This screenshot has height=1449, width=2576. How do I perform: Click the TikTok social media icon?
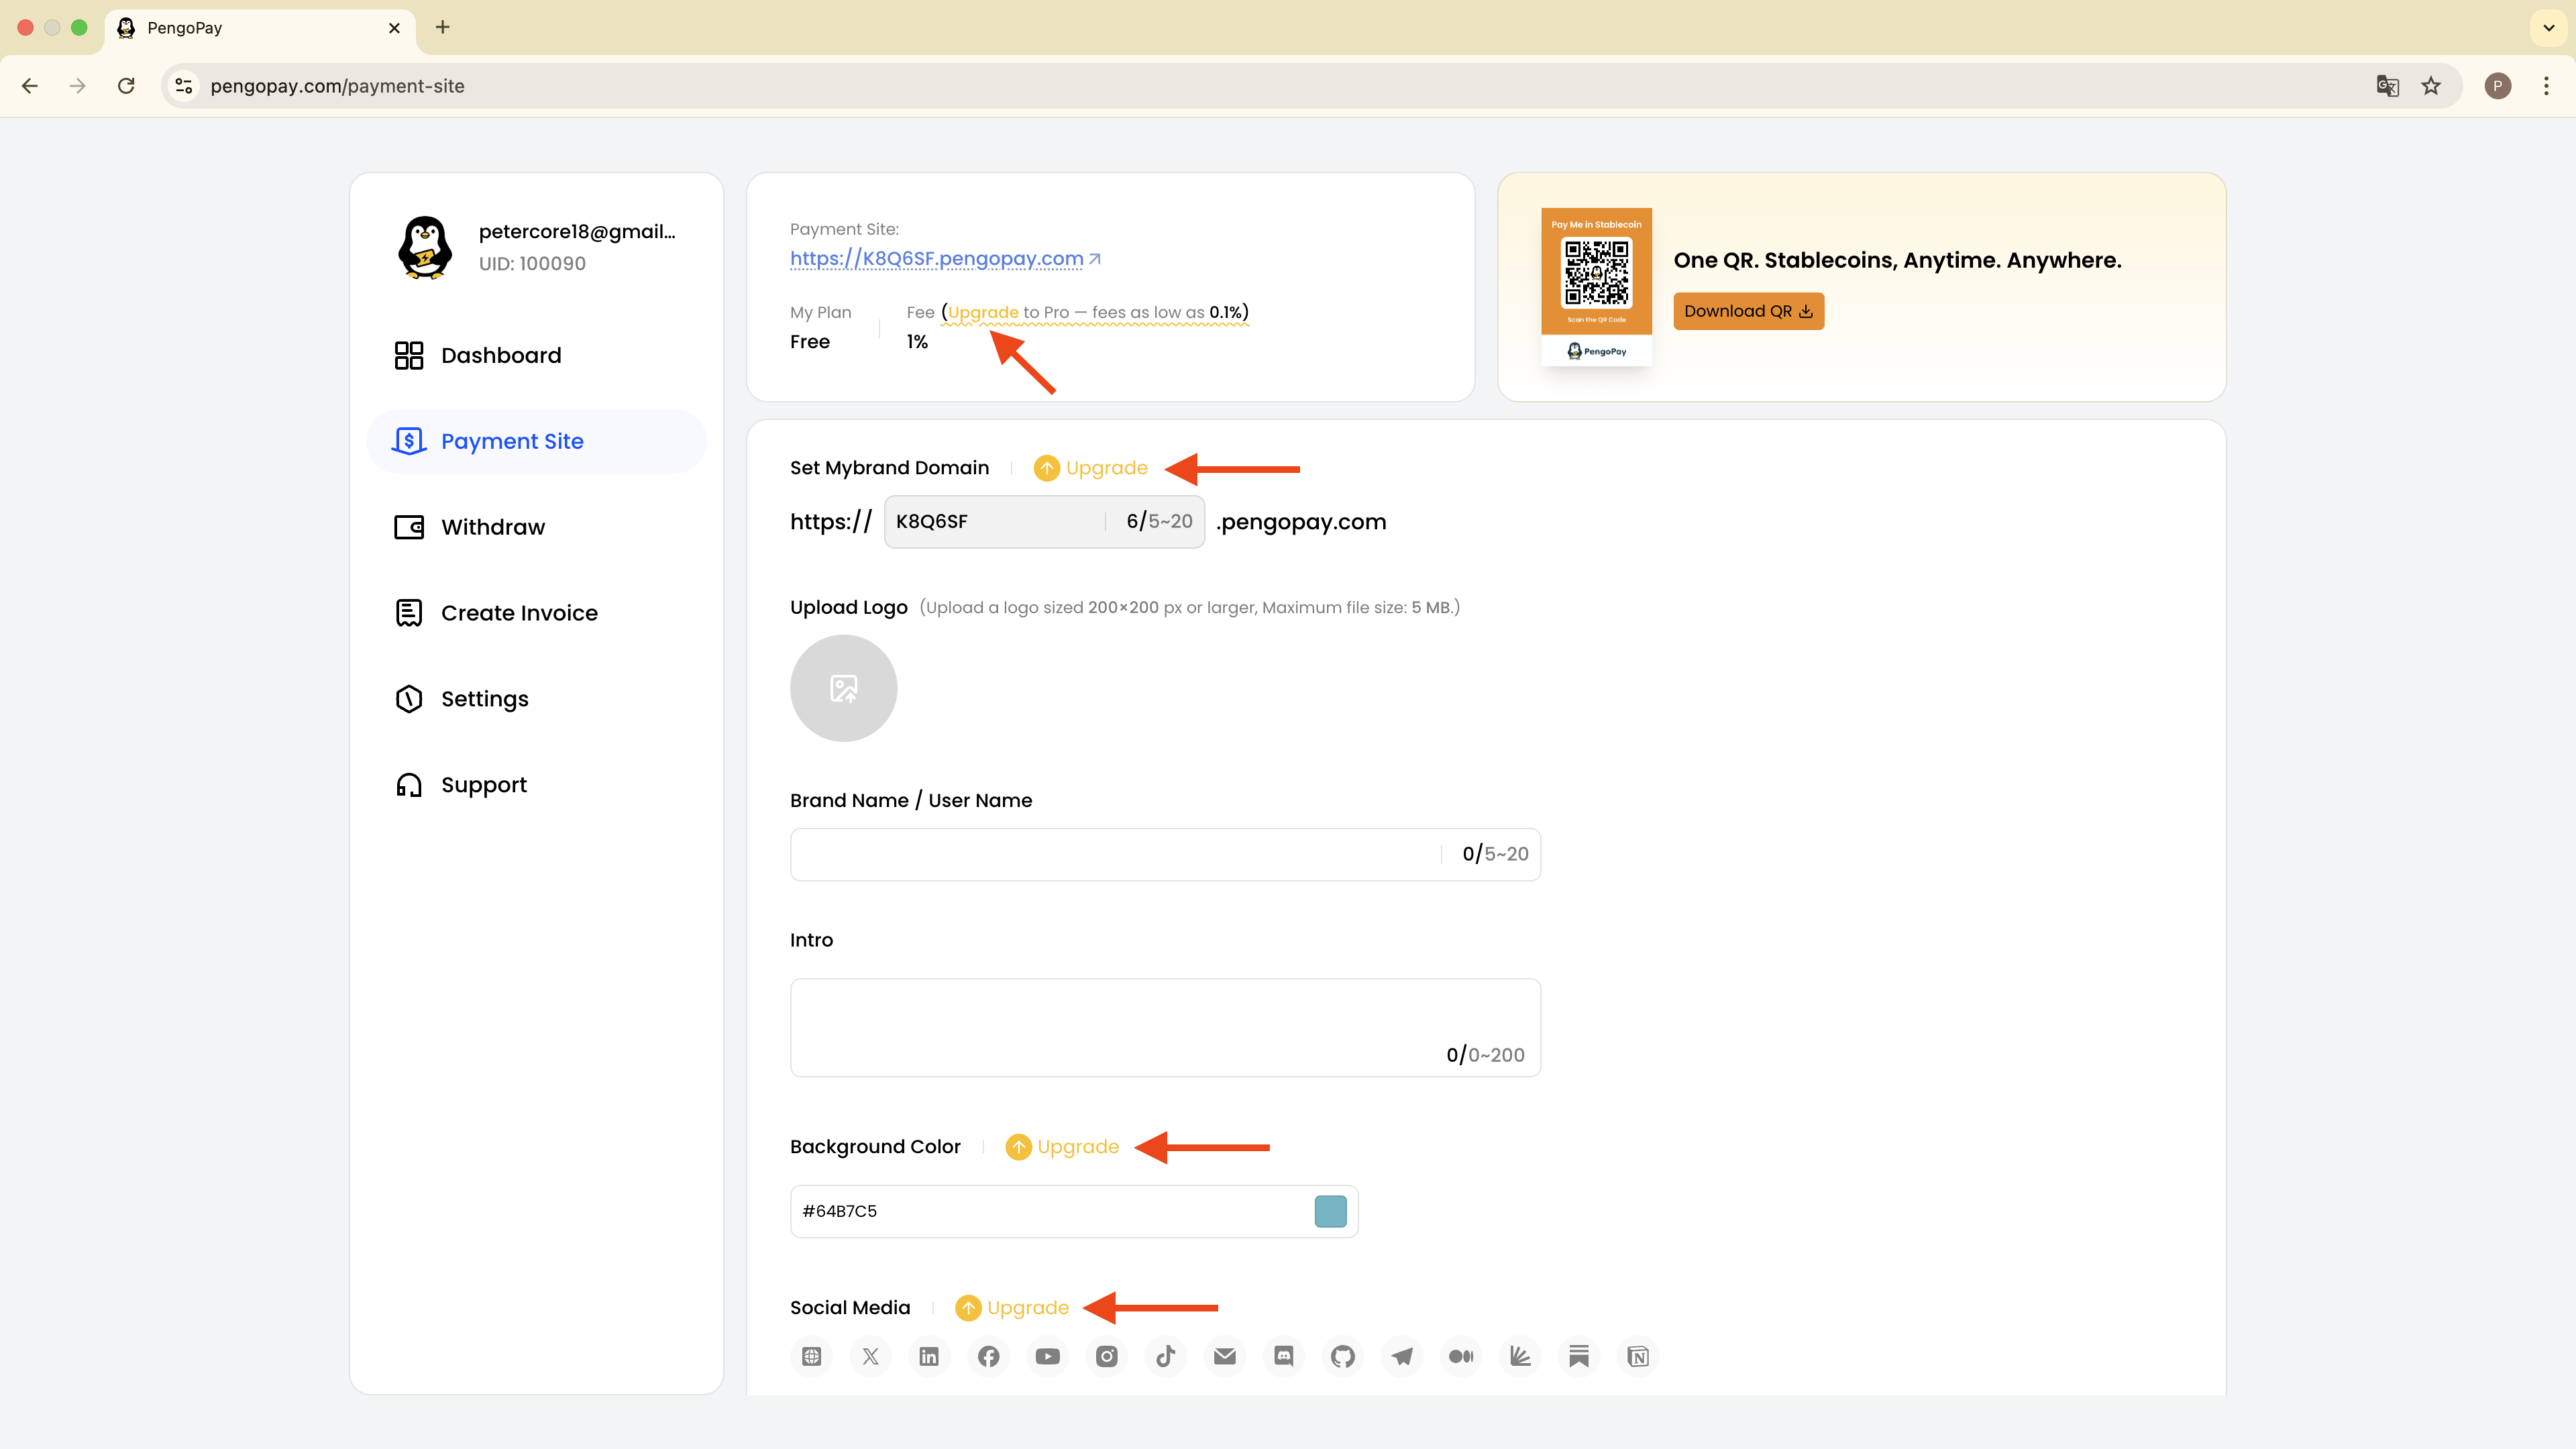click(1166, 1357)
